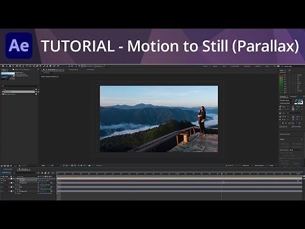Open the Render Queue tab in the timeline
The image size is (305, 229).
(8, 169)
